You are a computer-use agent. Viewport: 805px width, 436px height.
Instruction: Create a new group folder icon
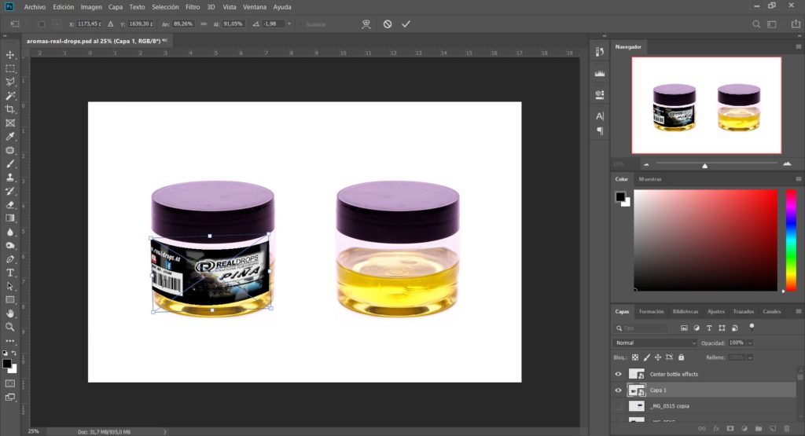759,429
